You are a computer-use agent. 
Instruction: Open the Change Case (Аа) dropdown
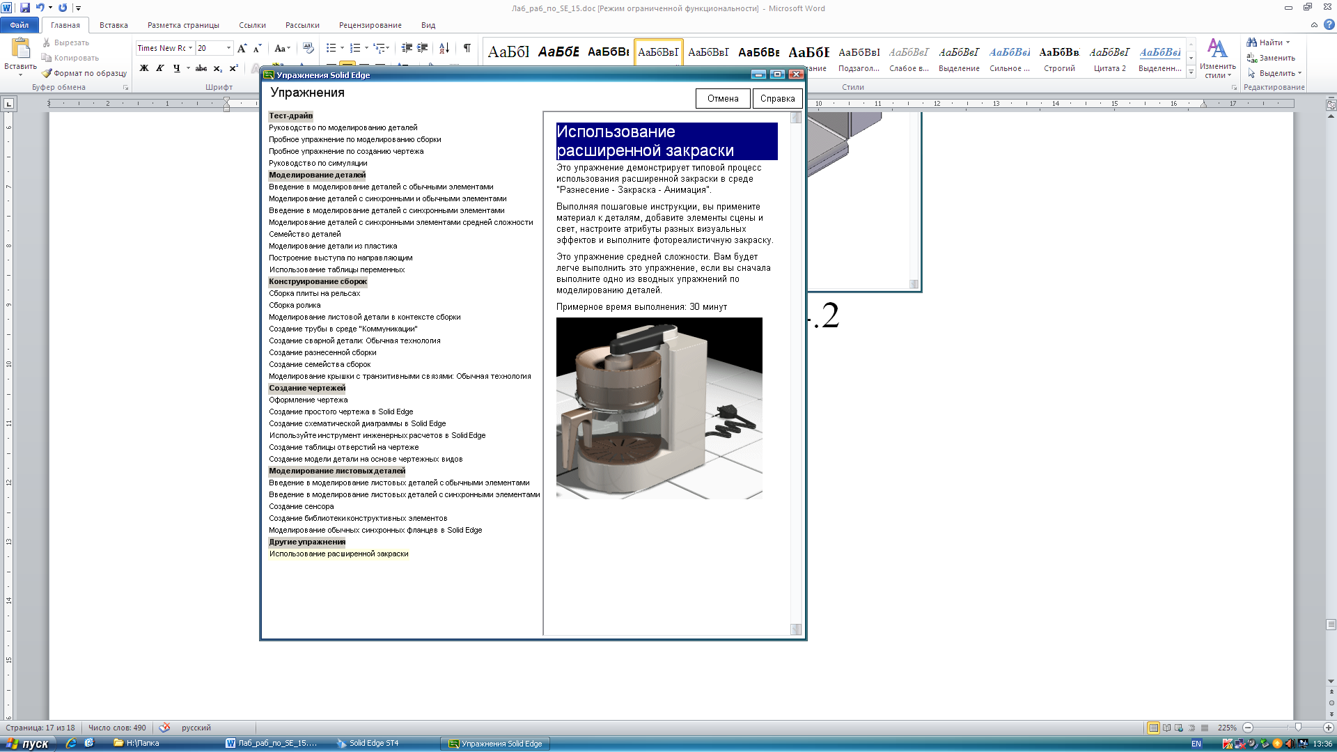[282, 48]
